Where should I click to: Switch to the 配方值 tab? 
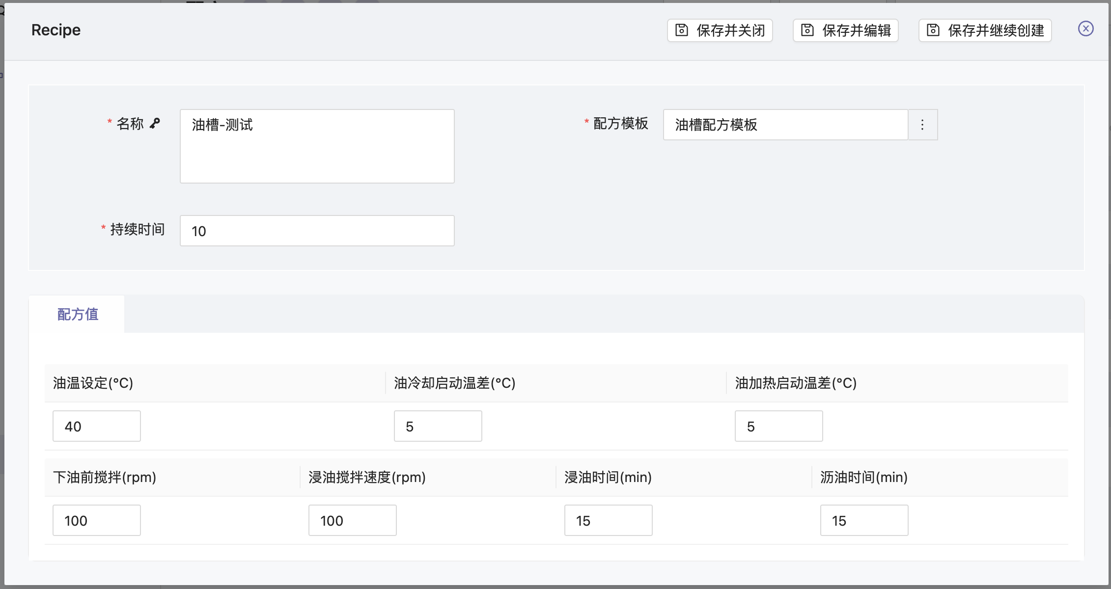coord(78,314)
